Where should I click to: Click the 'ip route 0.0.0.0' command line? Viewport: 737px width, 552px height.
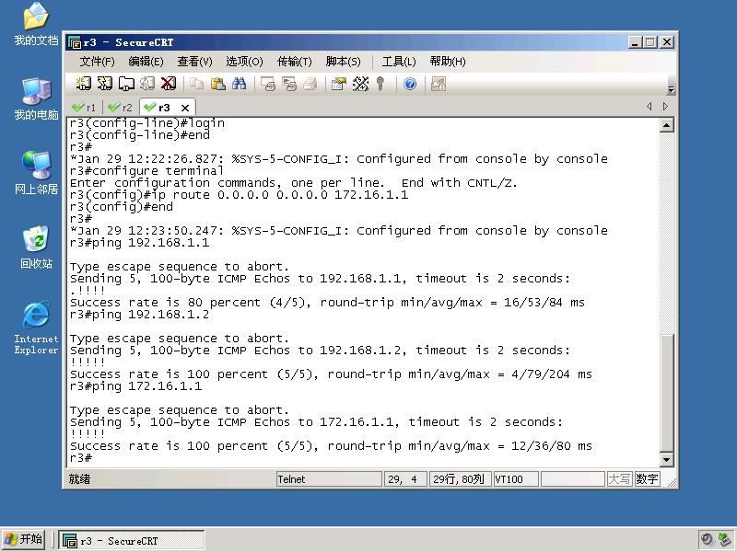(240, 195)
